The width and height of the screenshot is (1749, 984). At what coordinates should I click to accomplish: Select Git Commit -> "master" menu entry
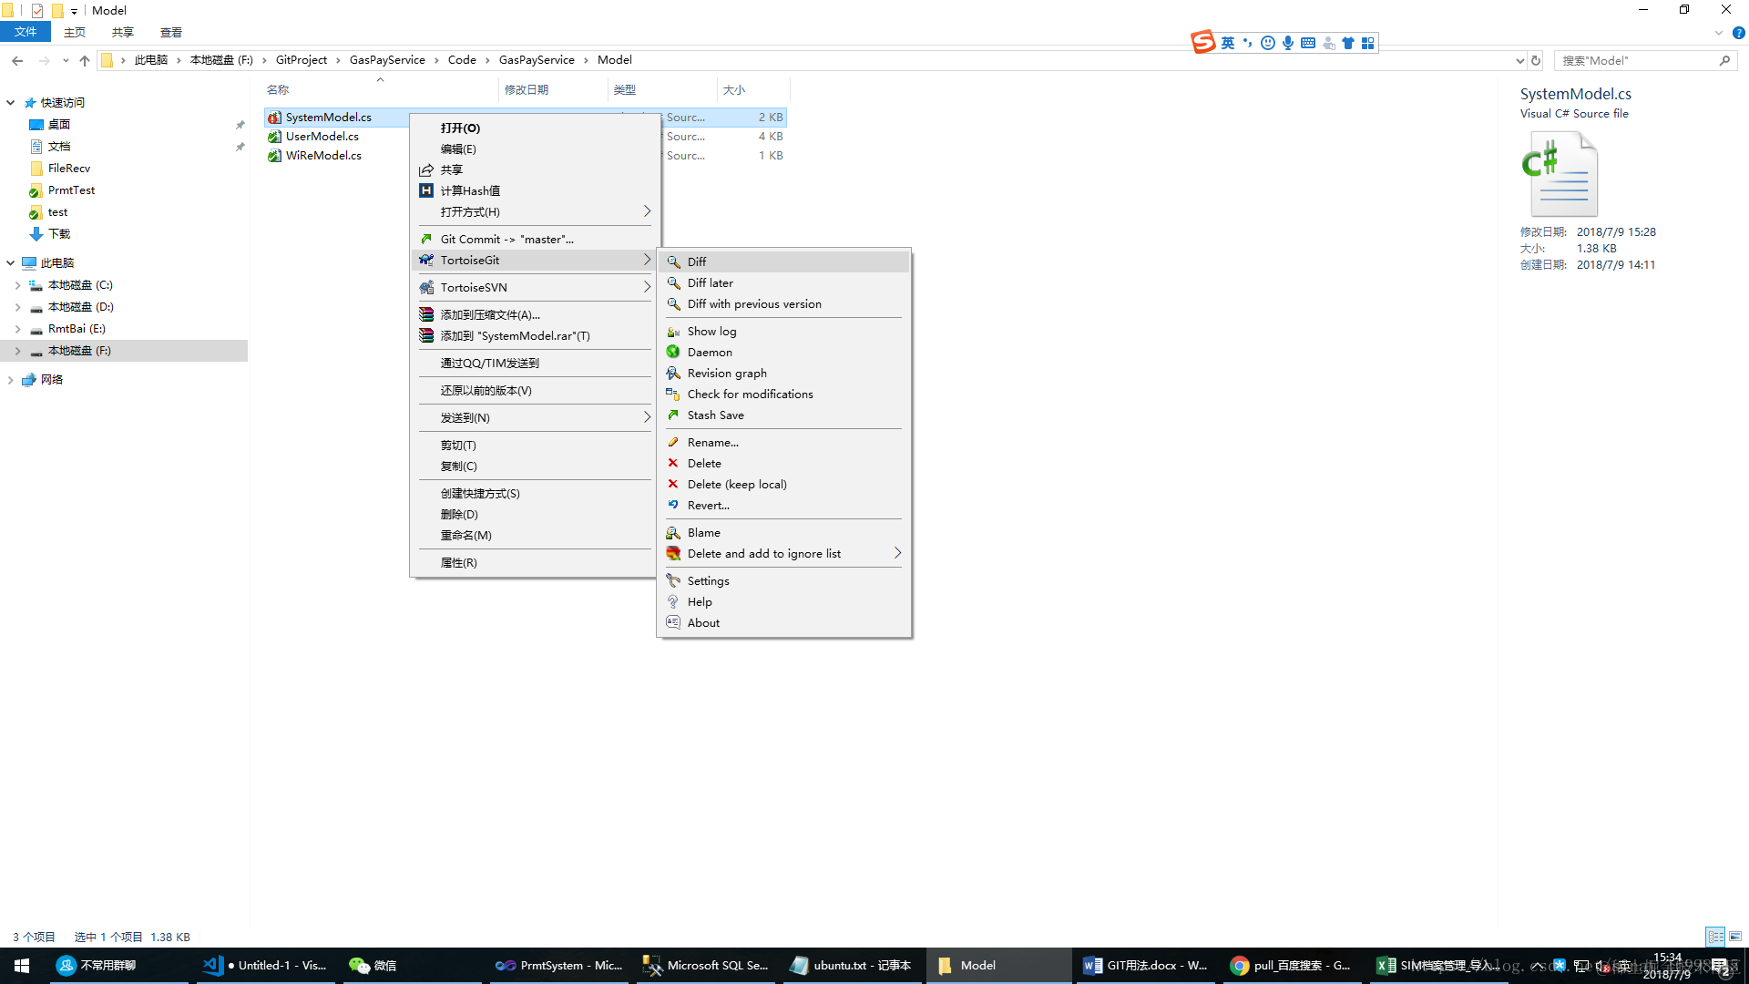[x=506, y=240]
